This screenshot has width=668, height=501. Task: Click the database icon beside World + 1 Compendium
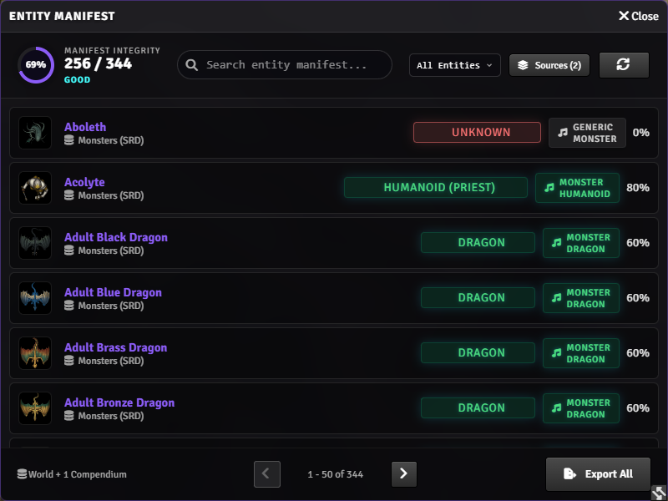[22, 473]
